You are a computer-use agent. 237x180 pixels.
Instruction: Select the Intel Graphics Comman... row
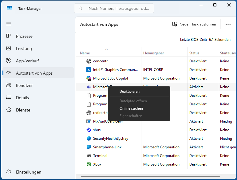pos(115,70)
